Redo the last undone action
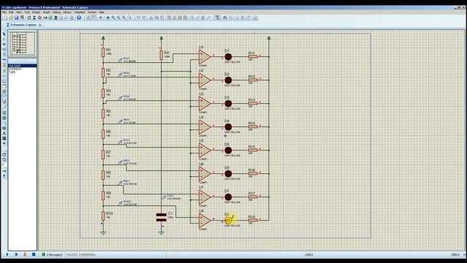The image size is (467, 263). [144, 18]
